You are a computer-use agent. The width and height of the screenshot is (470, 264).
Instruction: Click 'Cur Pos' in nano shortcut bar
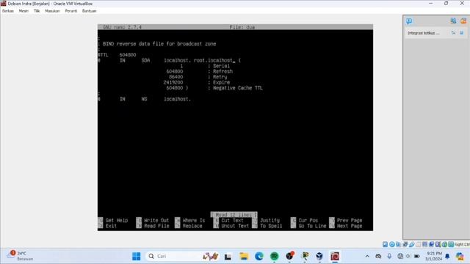[308, 220]
